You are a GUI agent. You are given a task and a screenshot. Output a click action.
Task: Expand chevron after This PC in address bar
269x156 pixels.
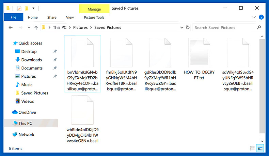pyautogui.click(x=70, y=27)
